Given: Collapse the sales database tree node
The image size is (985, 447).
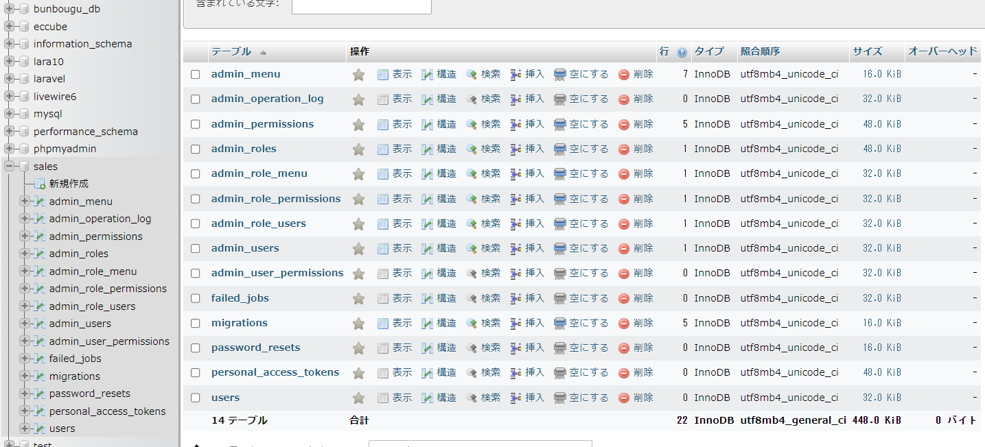Looking at the screenshot, I should tap(10, 166).
